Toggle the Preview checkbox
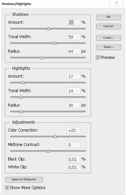 [x=98, y=58]
